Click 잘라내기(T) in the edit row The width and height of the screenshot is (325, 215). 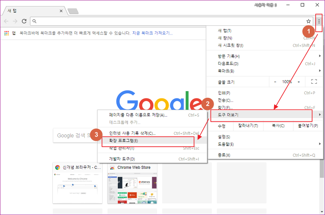click(x=248, y=126)
